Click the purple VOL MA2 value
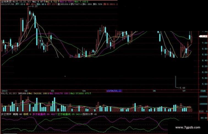This screenshot has width=208, height=134. tap(59, 94)
